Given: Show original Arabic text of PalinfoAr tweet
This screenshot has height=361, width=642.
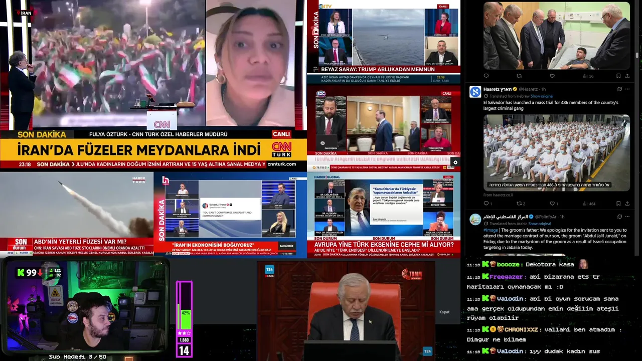Looking at the screenshot, I should point(540,223).
